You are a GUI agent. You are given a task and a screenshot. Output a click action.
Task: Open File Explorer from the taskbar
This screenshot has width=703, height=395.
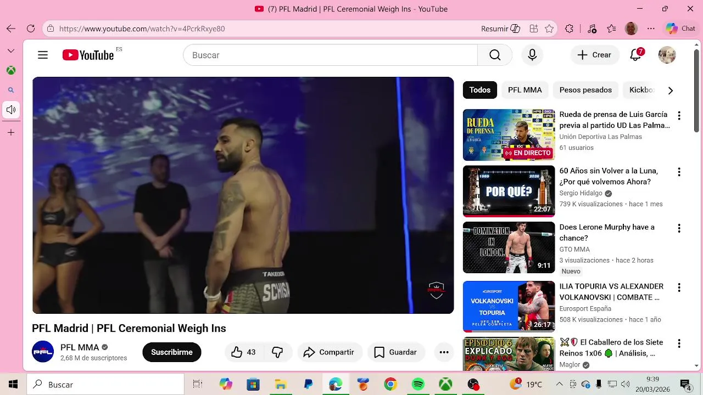tap(281, 385)
